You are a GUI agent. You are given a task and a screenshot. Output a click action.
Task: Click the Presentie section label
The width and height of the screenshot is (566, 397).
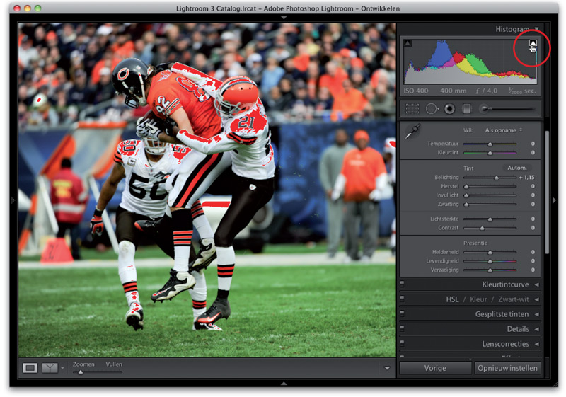(475, 243)
